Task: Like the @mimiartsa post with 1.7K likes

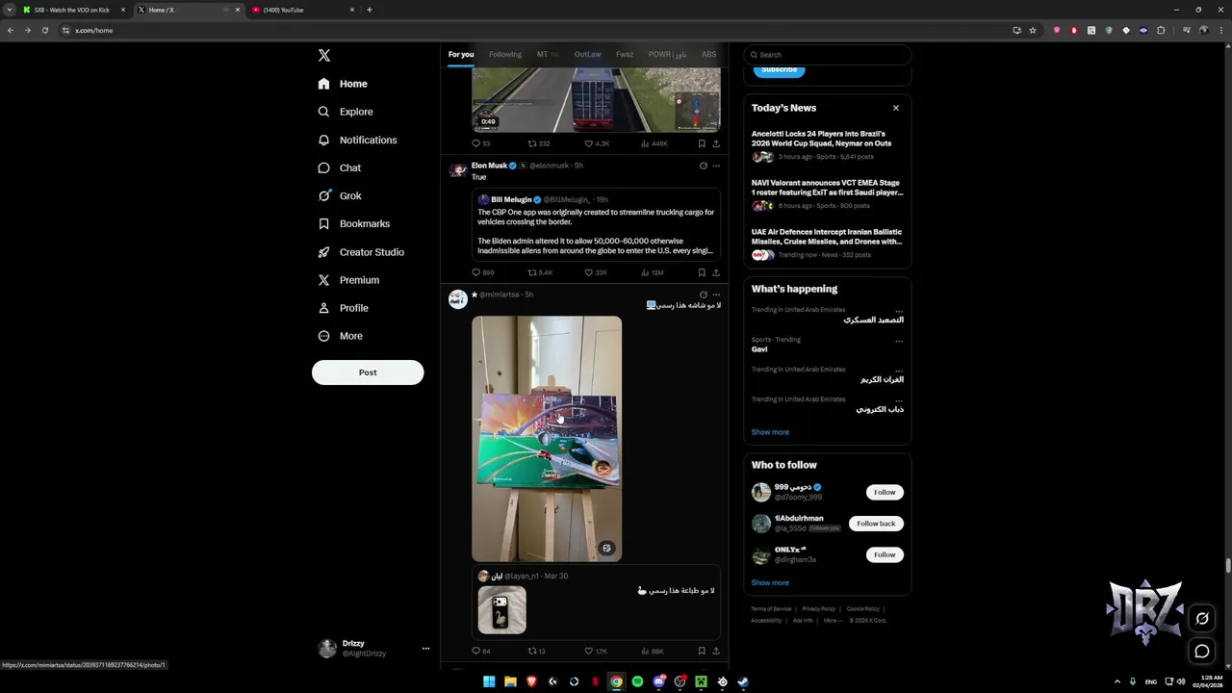Action: click(596, 652)
